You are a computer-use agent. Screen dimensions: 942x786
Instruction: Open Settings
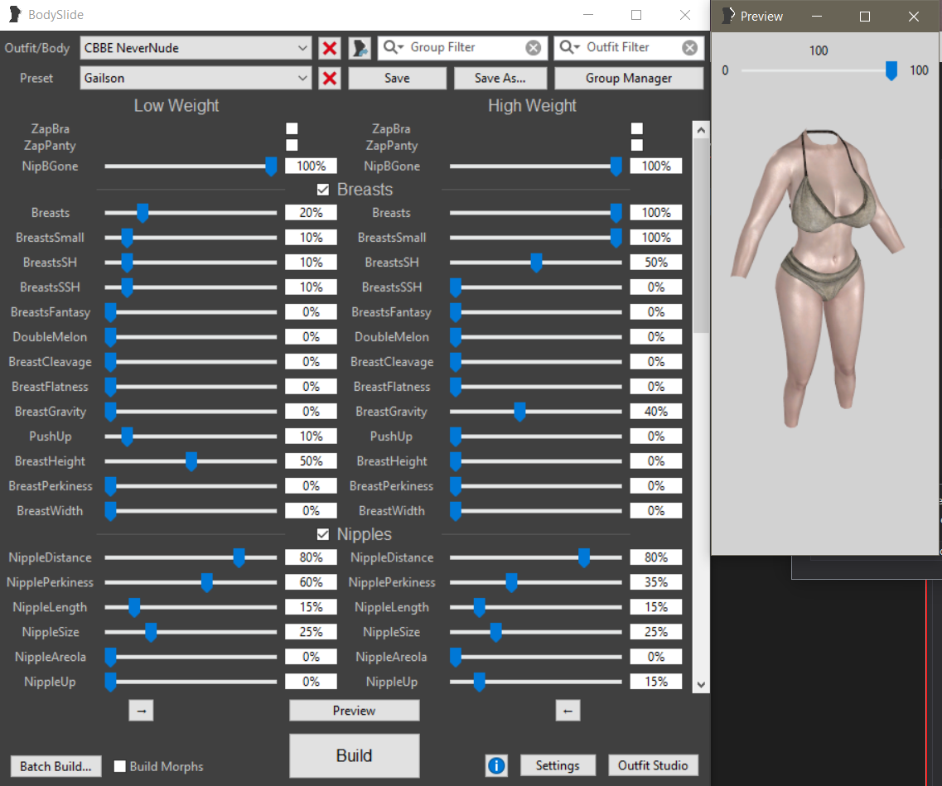[558, 765]
